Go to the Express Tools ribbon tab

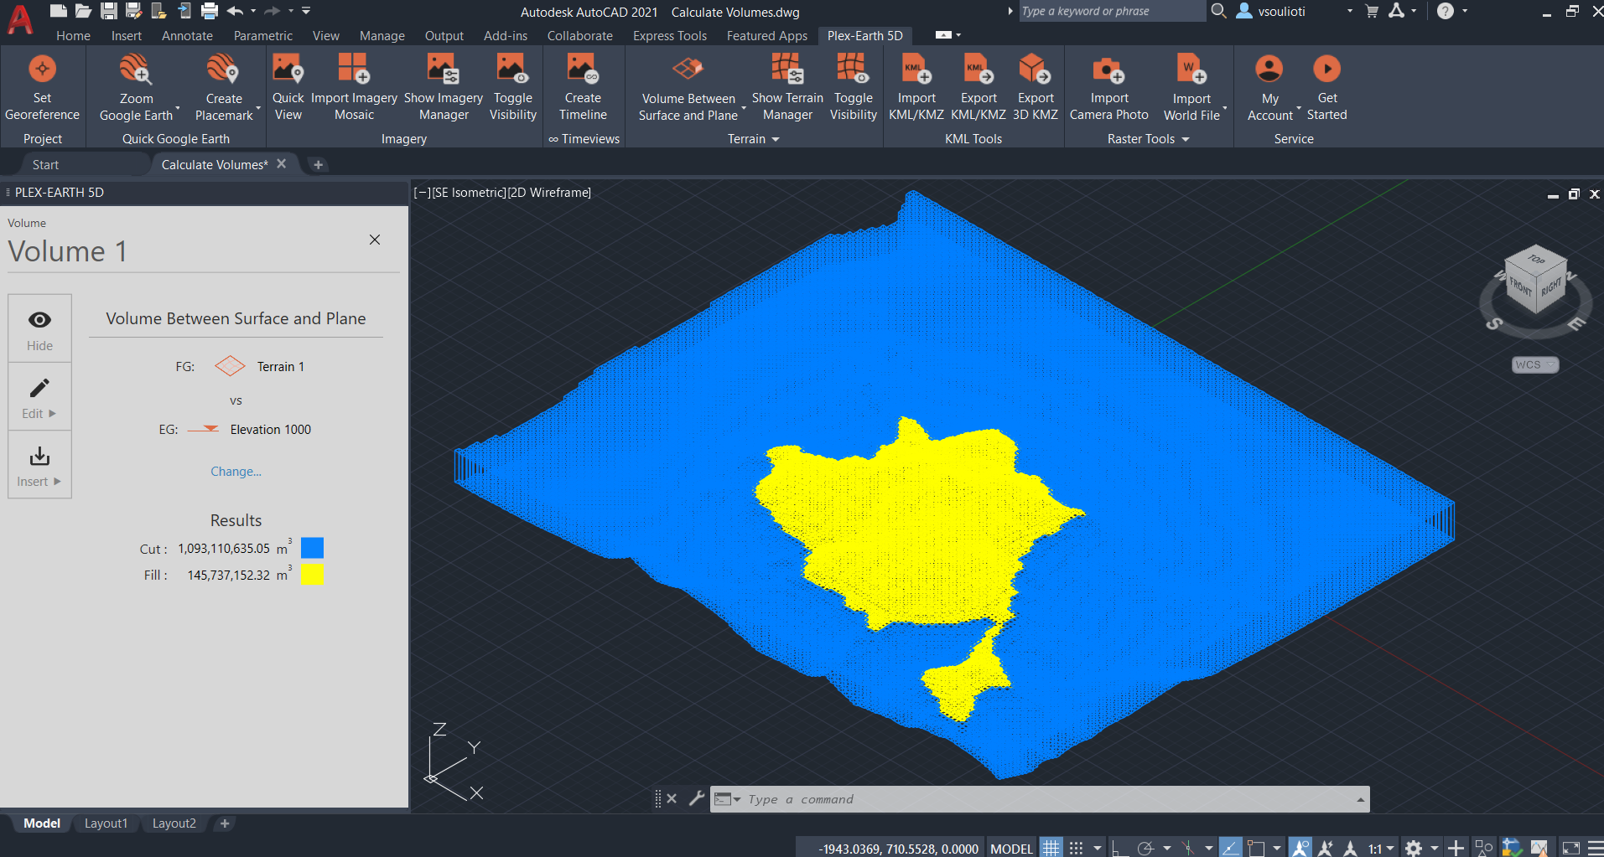(669, 36)
